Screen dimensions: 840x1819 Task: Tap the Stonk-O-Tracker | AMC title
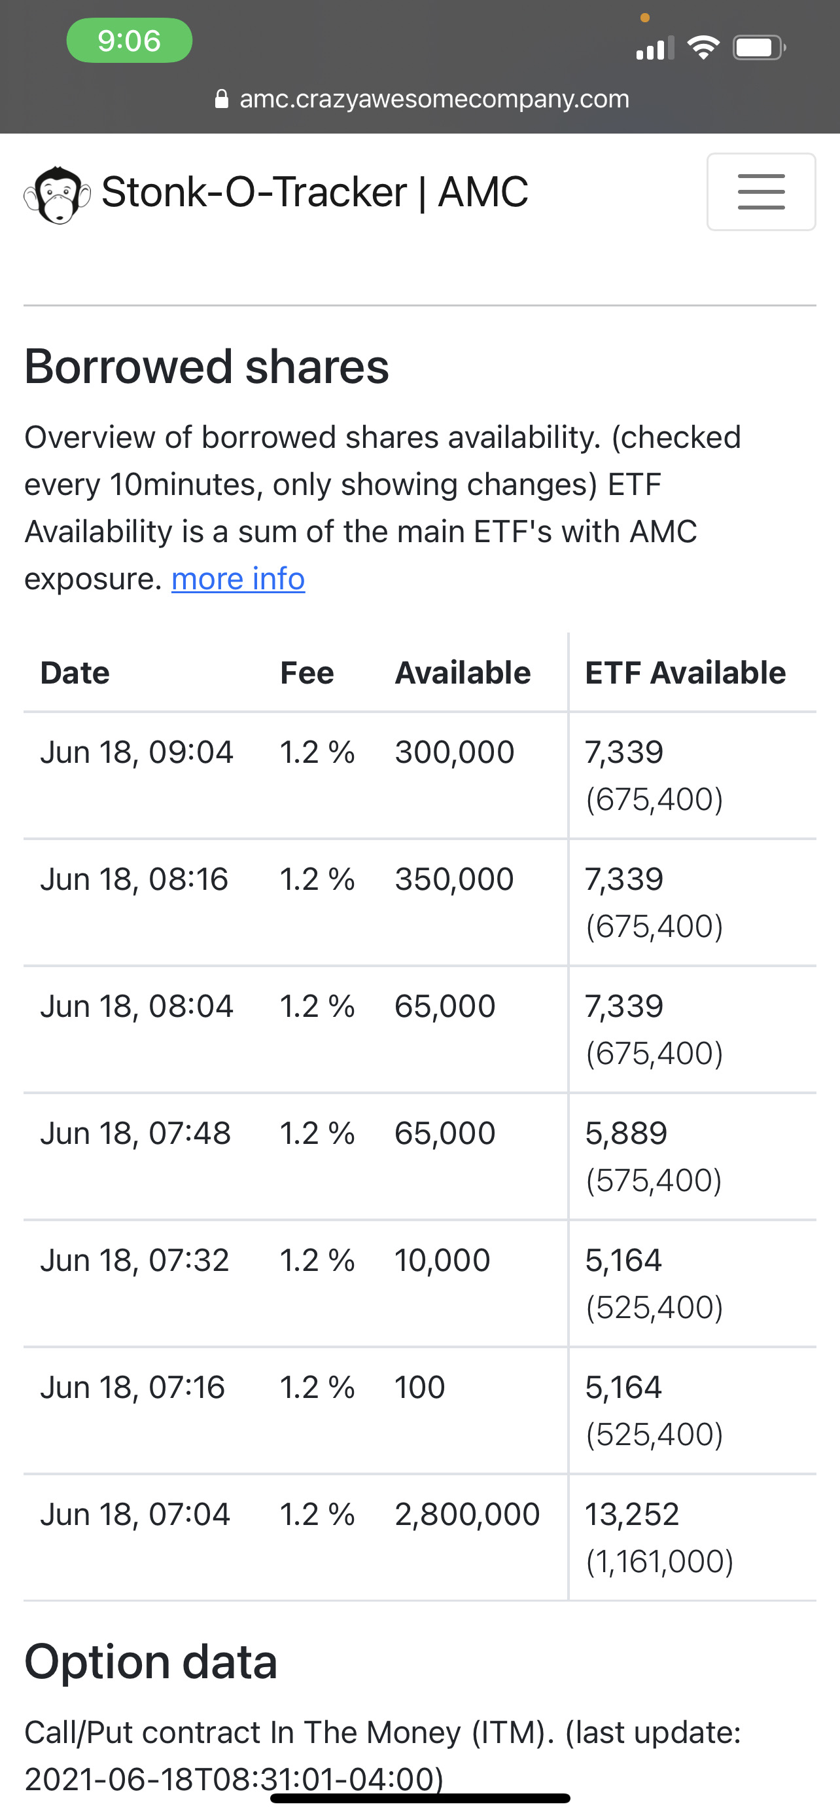[x=315, y=192]
